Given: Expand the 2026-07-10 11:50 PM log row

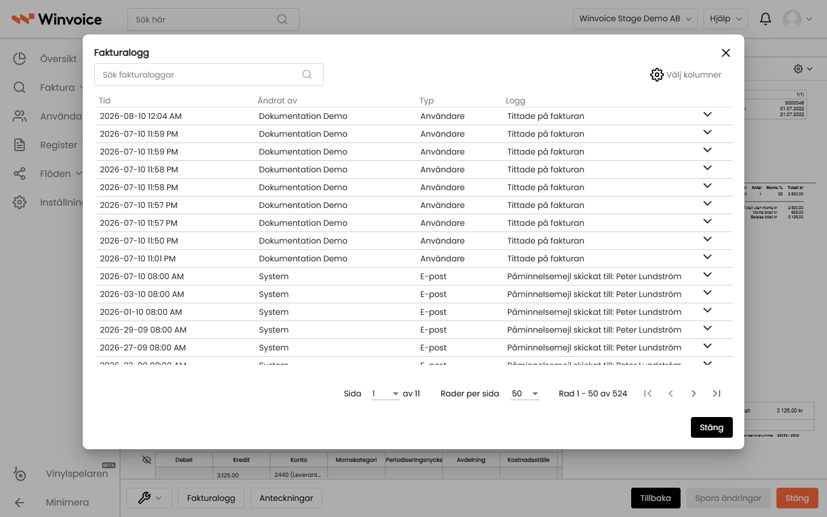Looking at the screenshot, I should (x=708, y=240).
